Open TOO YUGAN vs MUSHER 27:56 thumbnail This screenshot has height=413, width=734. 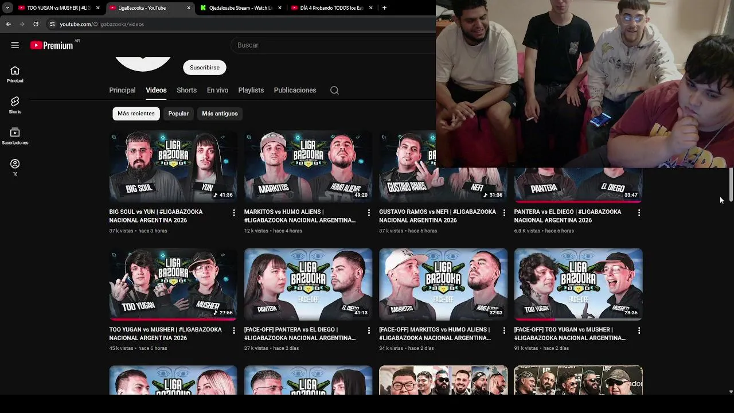pos(173,285)
